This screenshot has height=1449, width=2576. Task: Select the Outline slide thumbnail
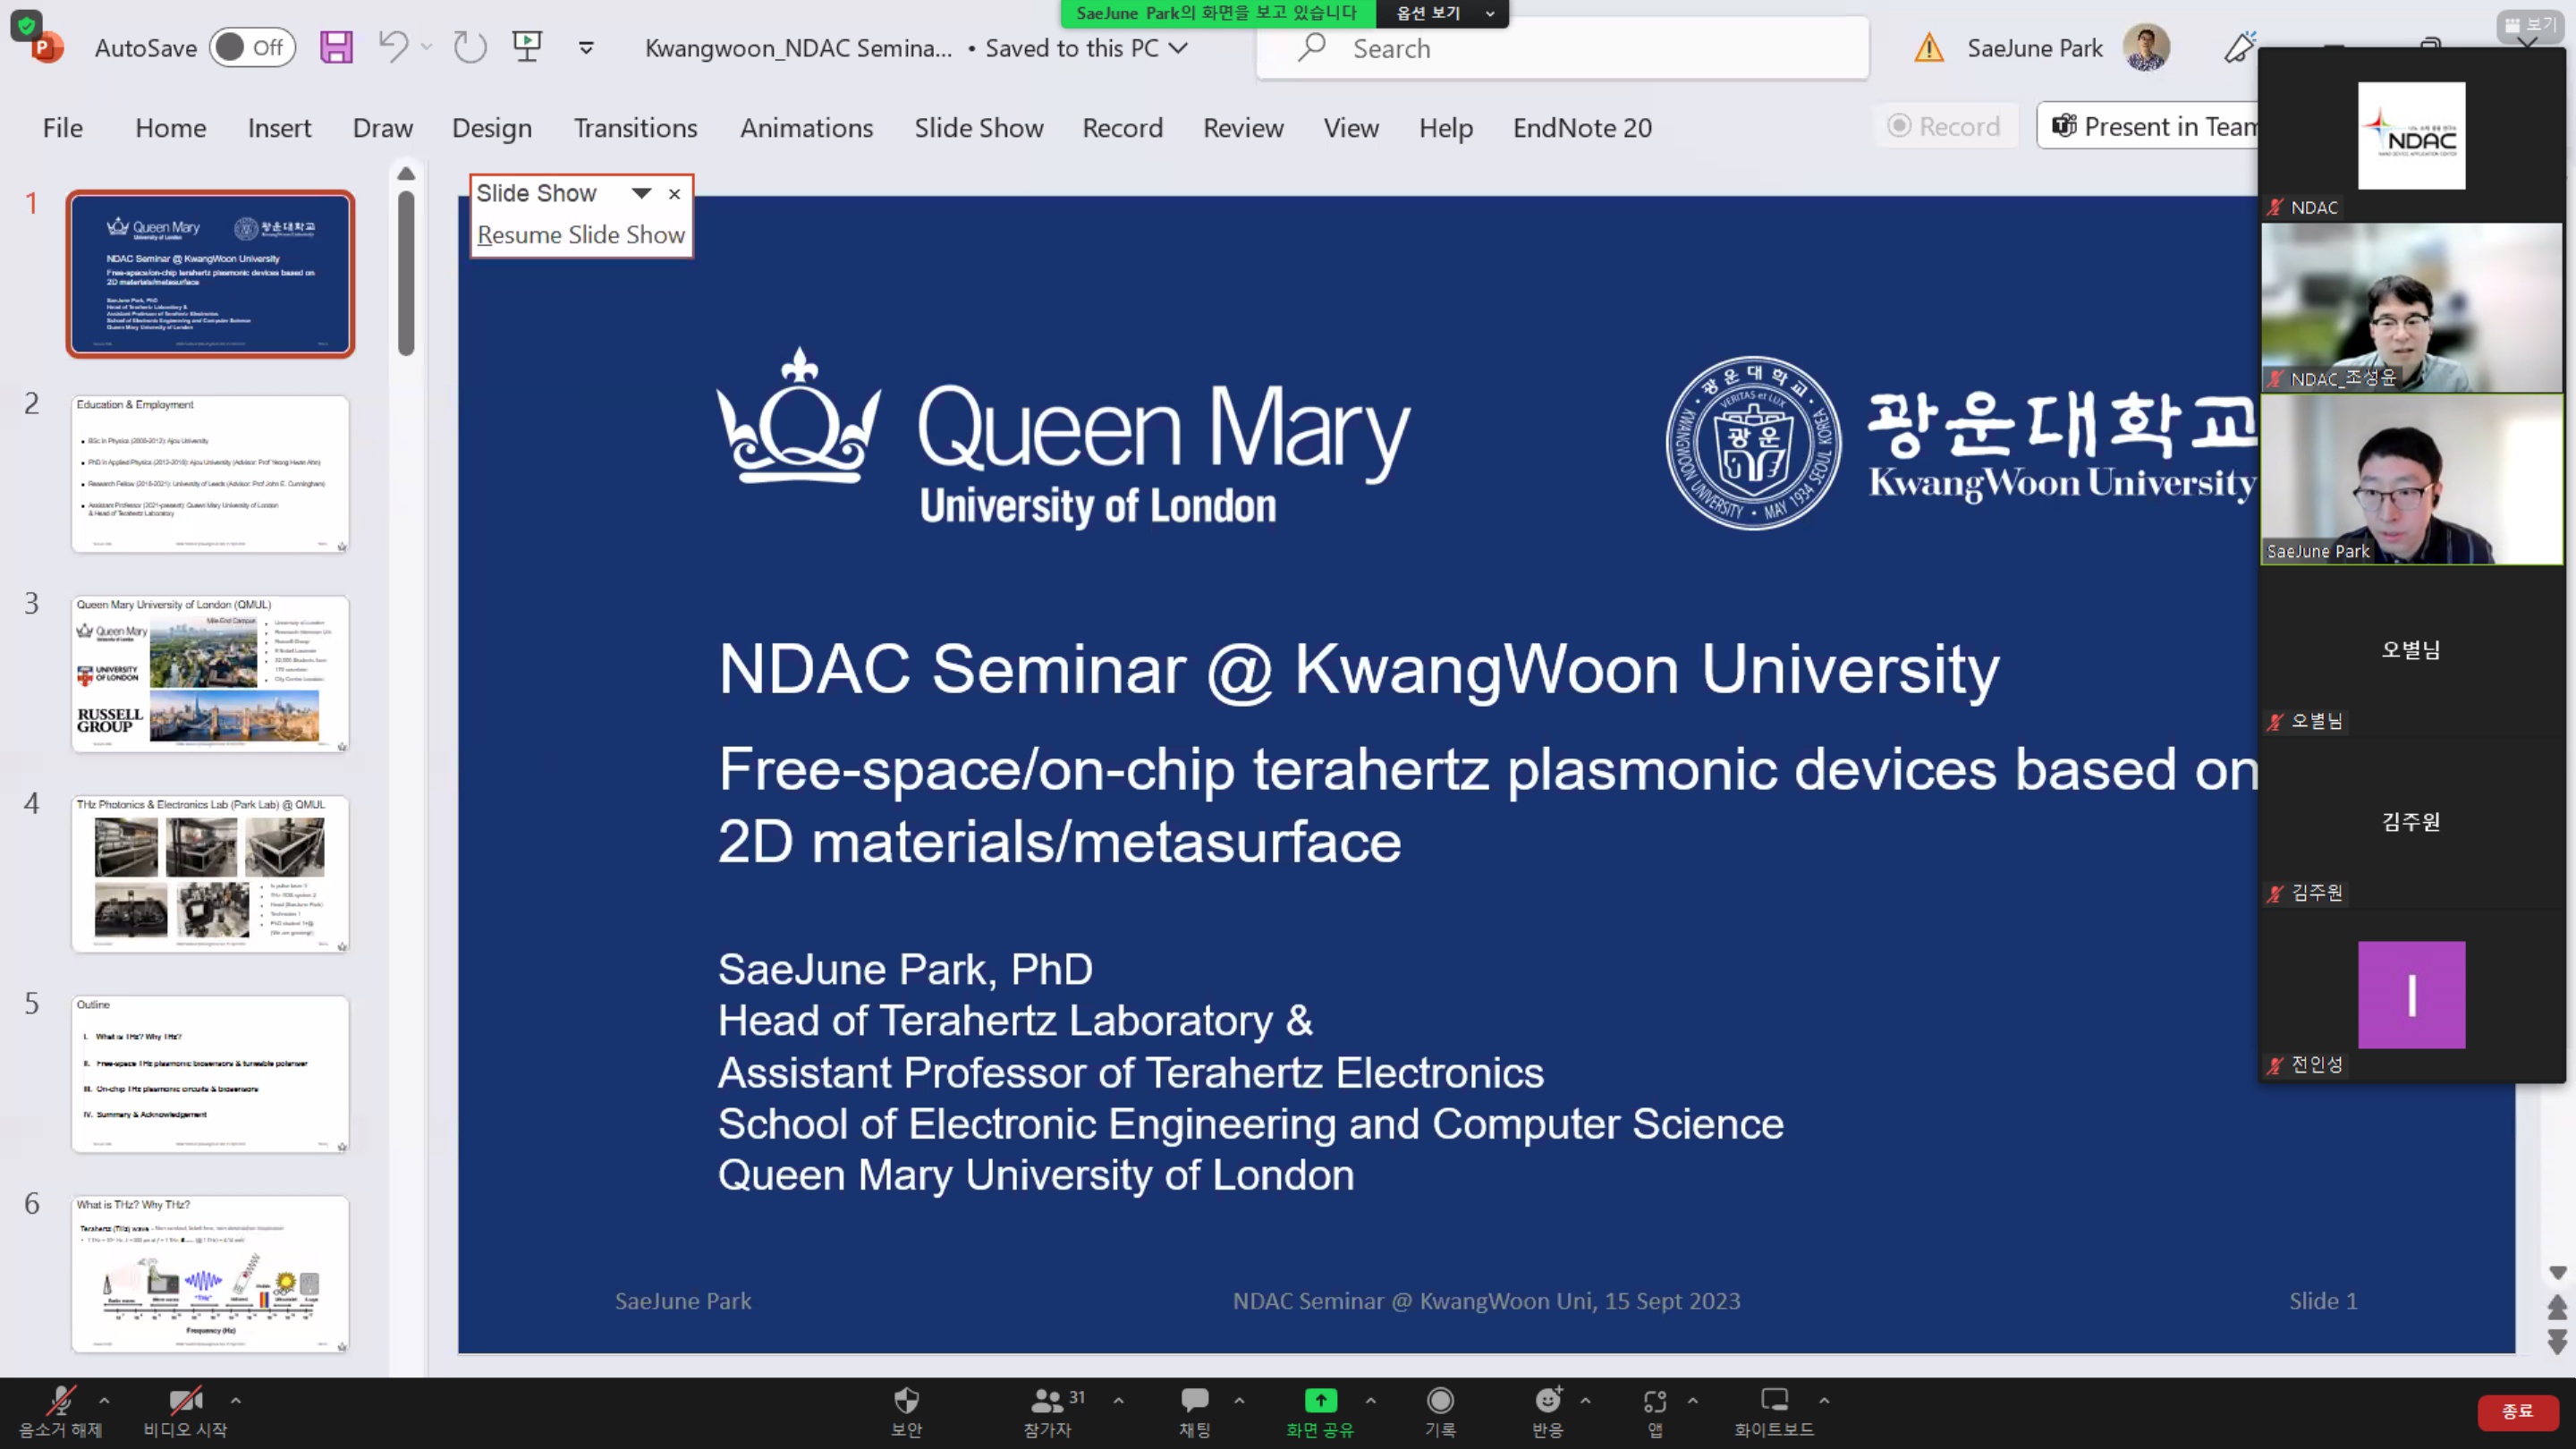(x=210, y=1074)
